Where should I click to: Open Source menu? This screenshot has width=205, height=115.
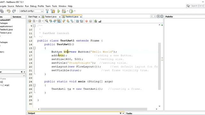11,6
